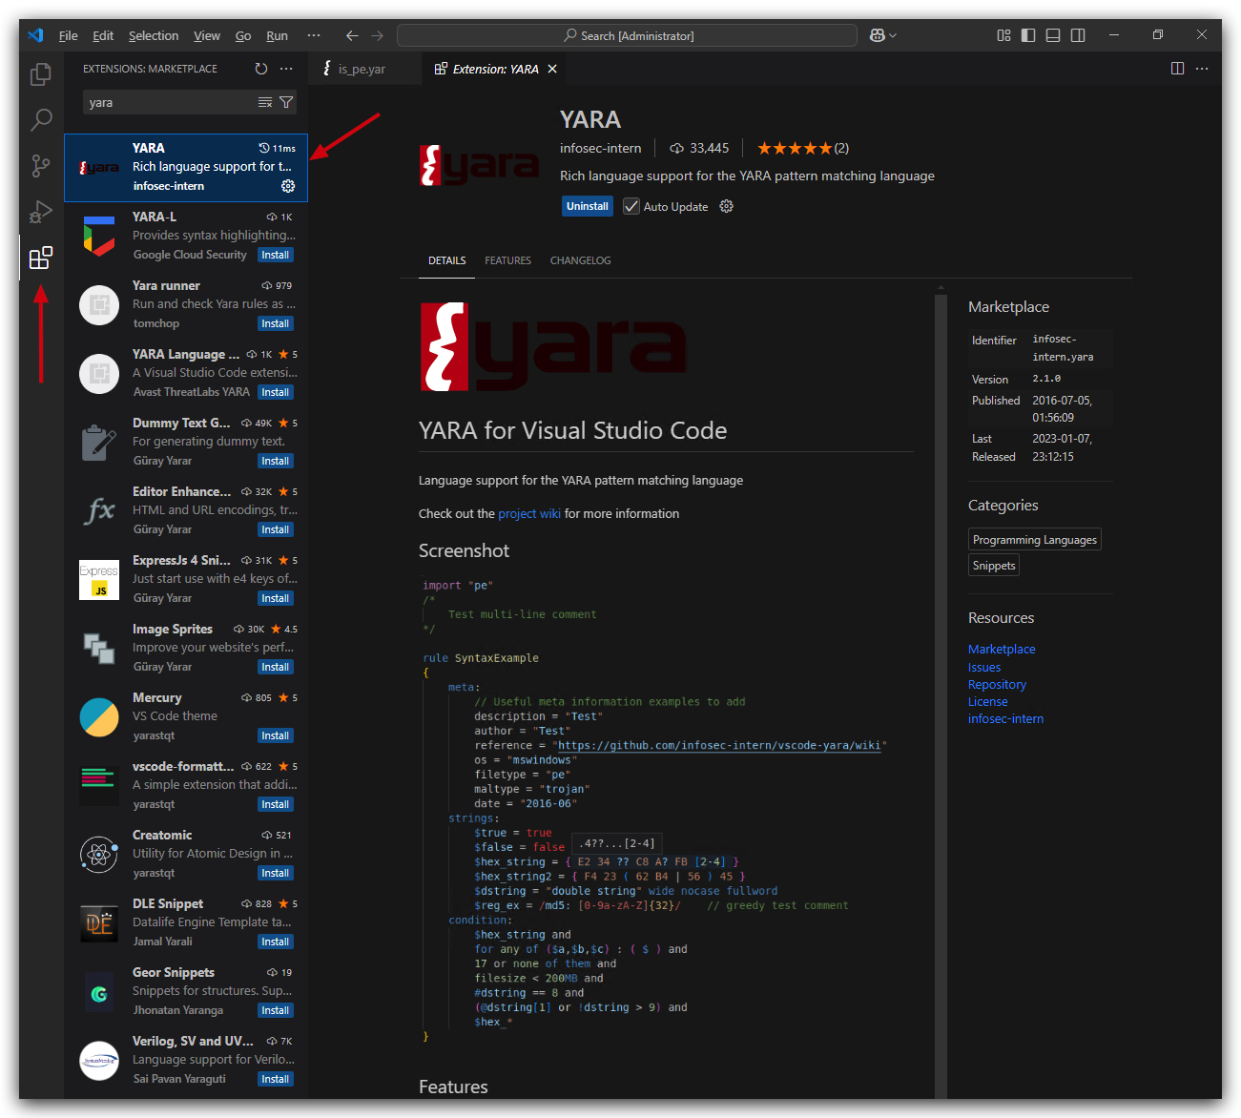Install the Yara runner extension
The height and width of the screenshot is (1118, 1241).
[276, 323]
